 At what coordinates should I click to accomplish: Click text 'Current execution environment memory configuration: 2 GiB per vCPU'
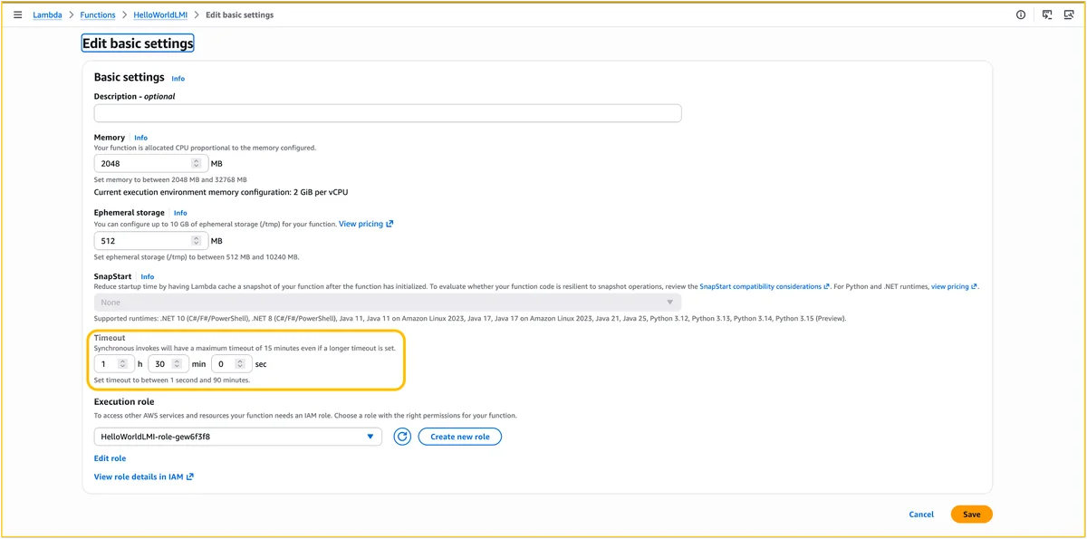click(221, 192)
